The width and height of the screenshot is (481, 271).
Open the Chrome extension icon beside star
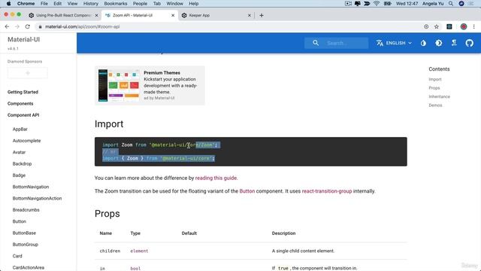coord(449,27)
